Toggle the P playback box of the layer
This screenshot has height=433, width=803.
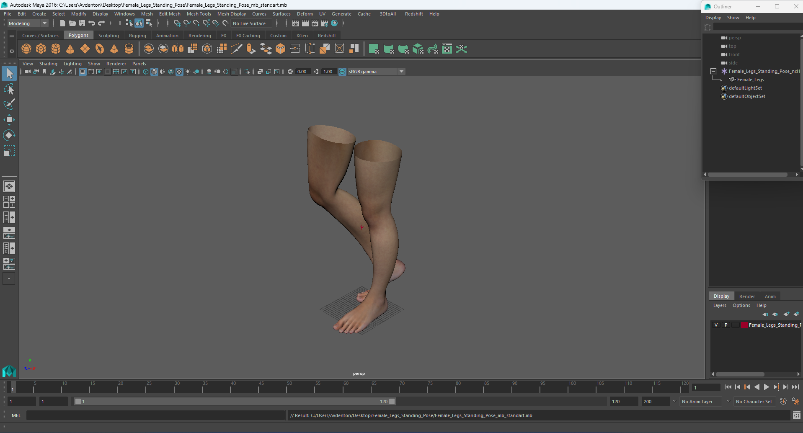click(726, 325)
